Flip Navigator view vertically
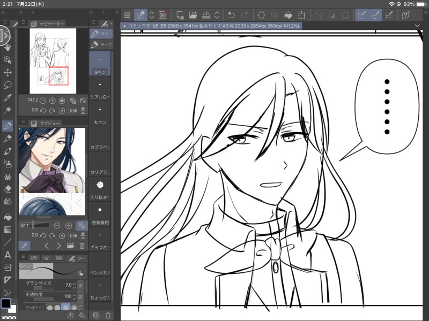 point(83,111)
